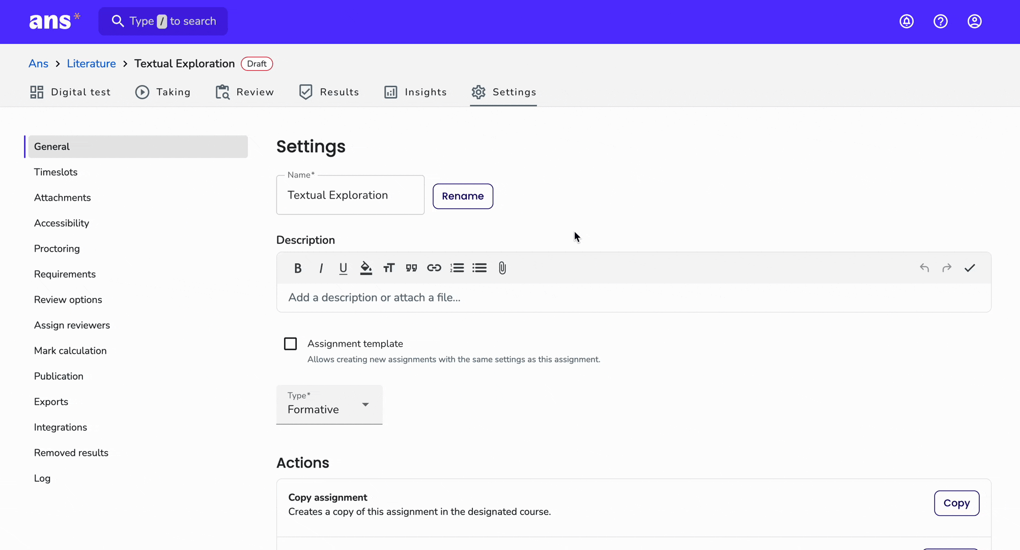Image resolution: width=1020 pixels, height=550 pixels.
Task: Start a numbered list
Action: pos(457,268)
